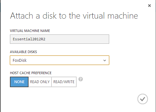Show the tooltip beside READ/WRITE button

click(x=81, y=79)
